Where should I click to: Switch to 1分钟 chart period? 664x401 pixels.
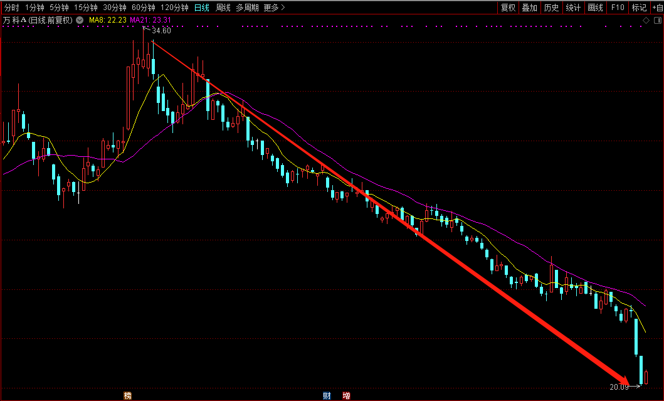(34, 8)
